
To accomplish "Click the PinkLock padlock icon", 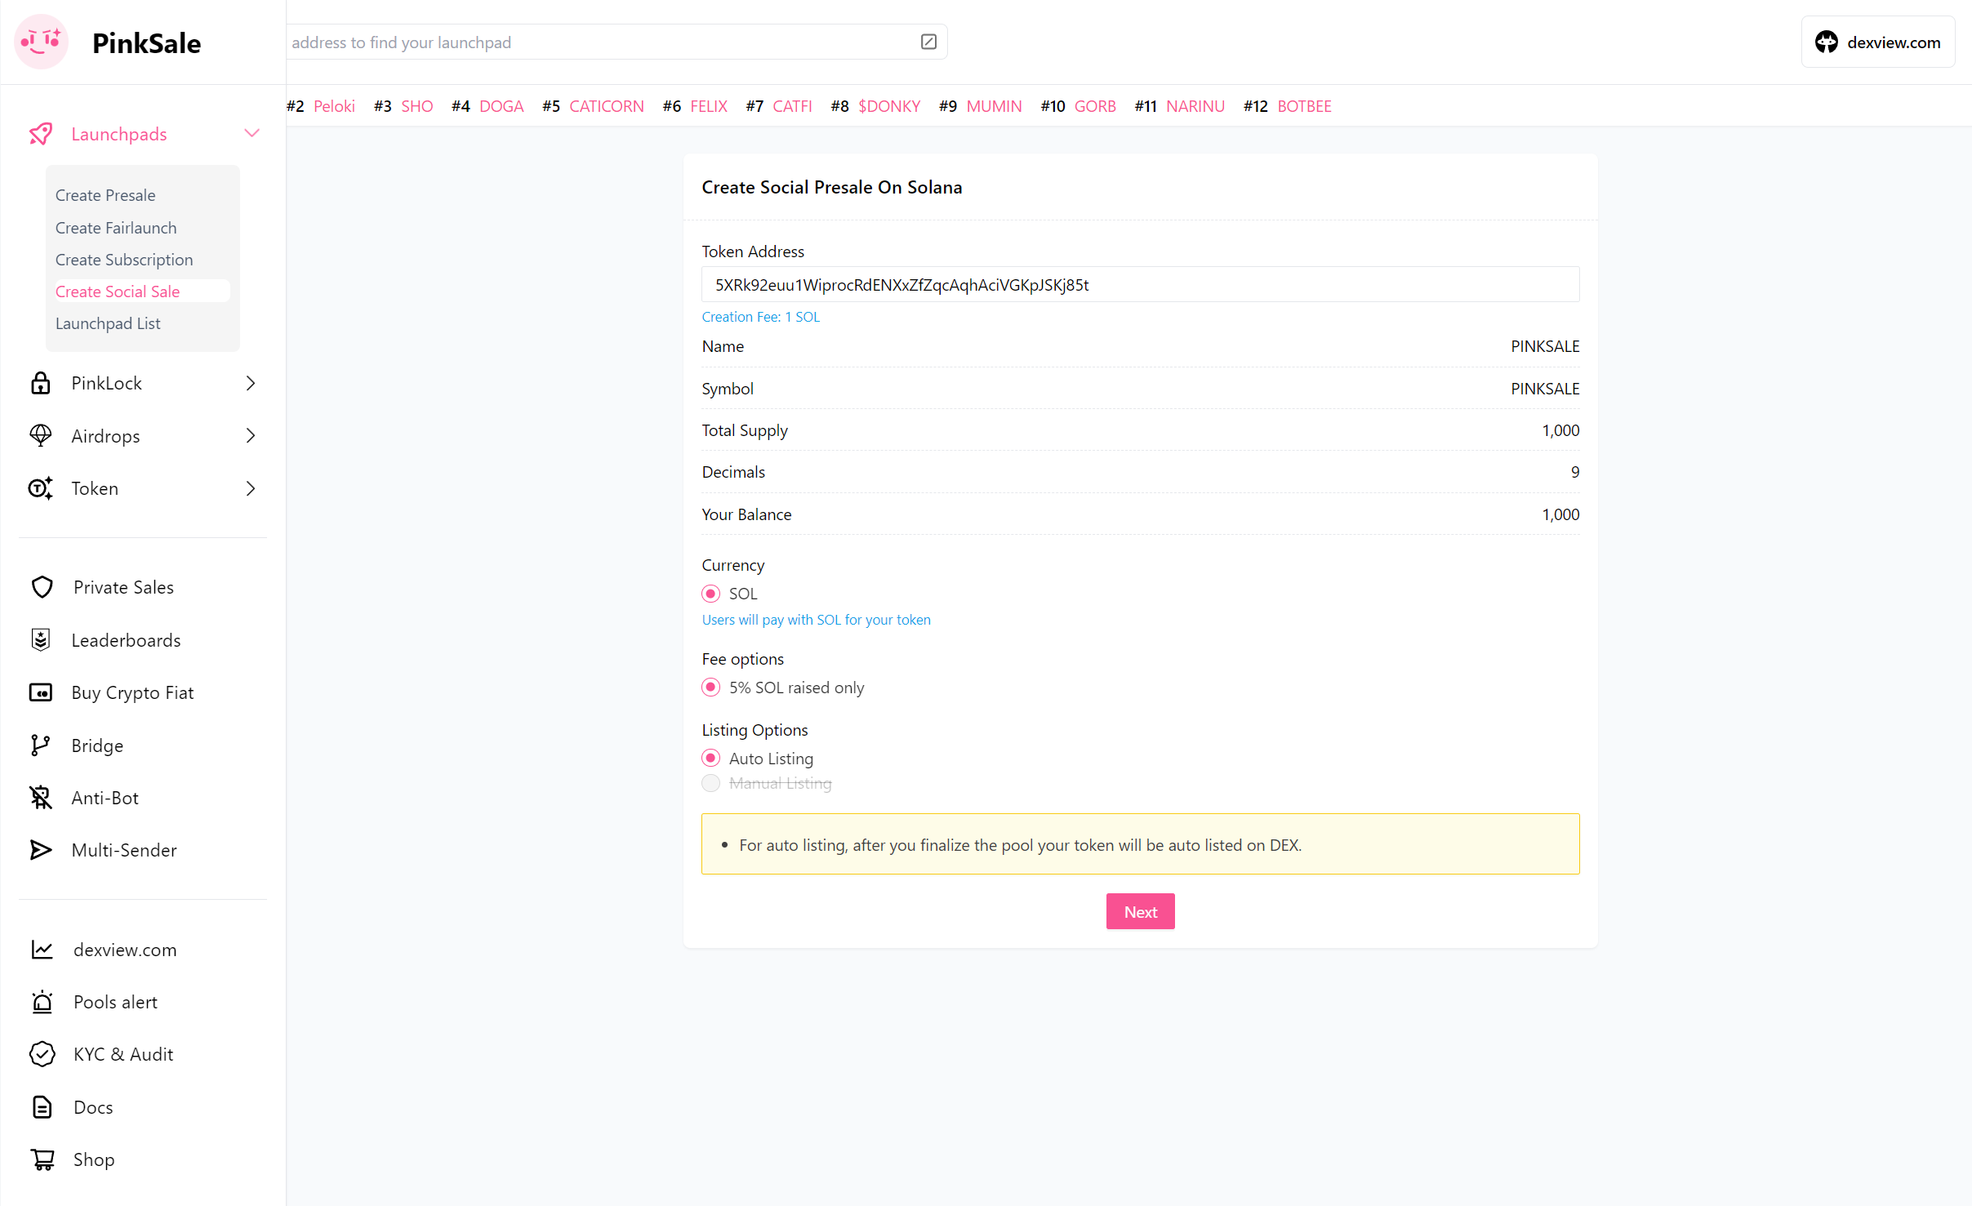I will pyautogui.click(x=41, y=383).
